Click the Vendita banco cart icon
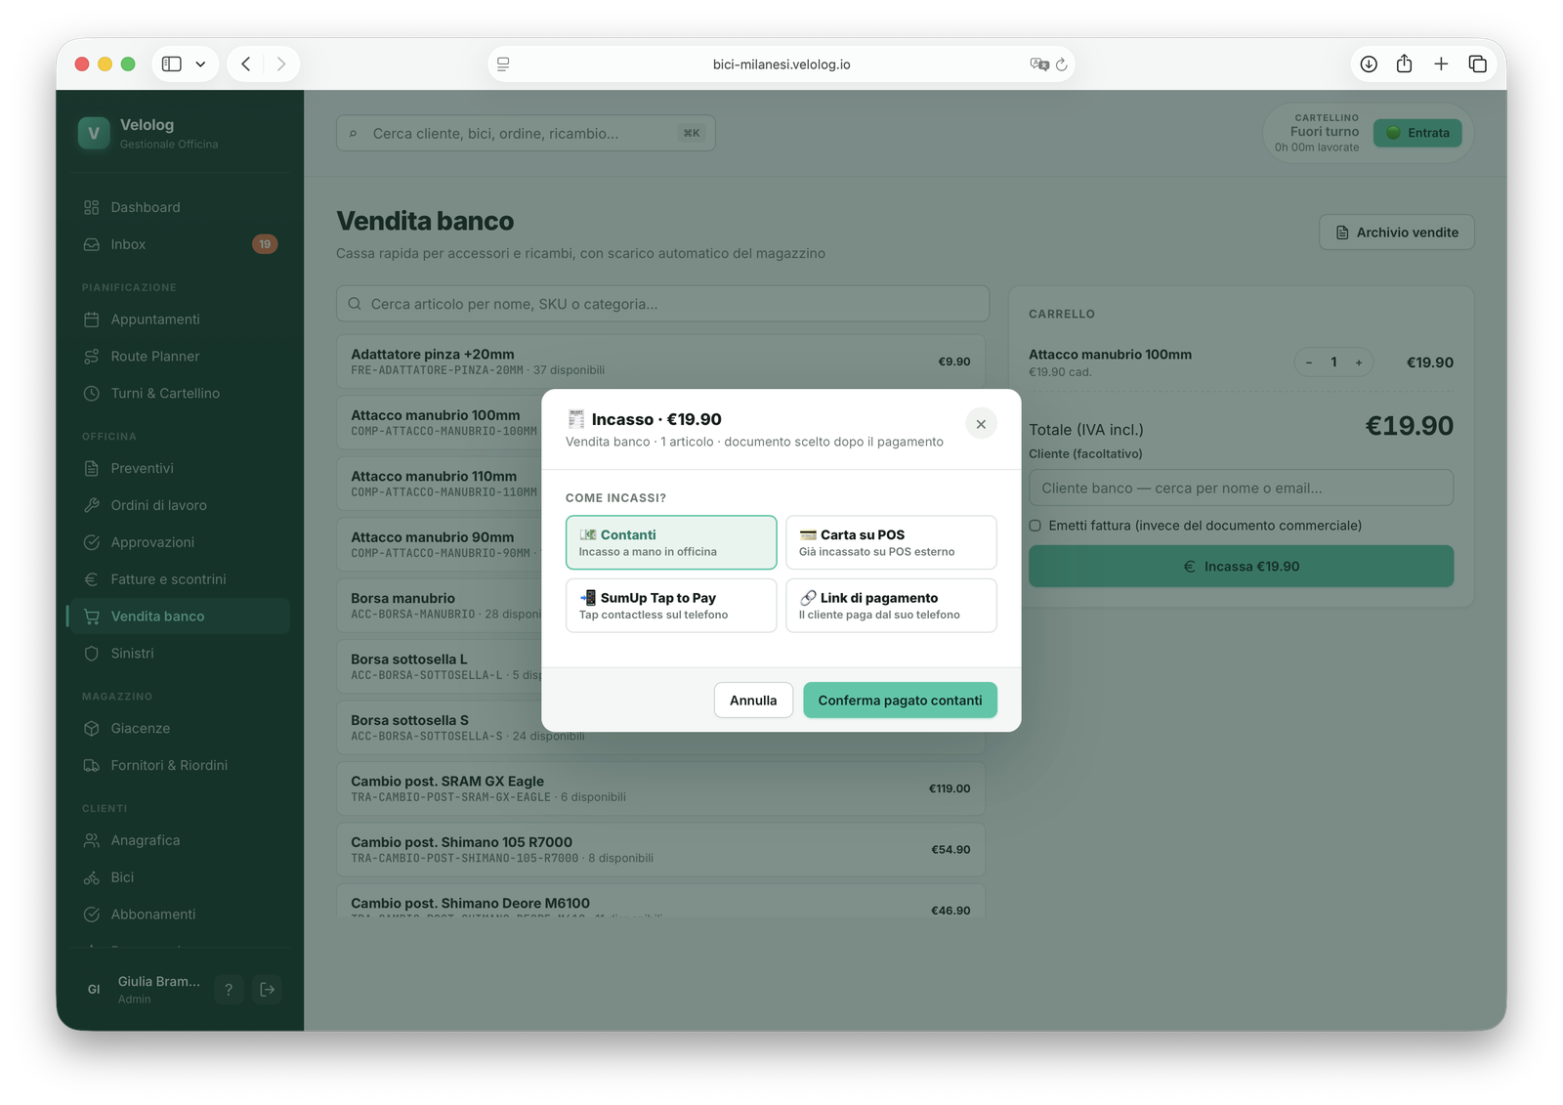Screen dimensions: 1563x1105 click(x=92, y=616)
